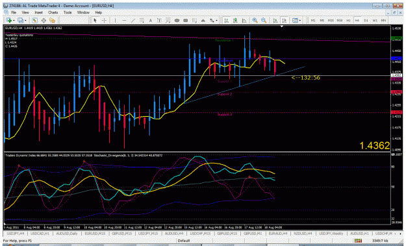Switch to Candlesticks display
The width and height of the screenshot is (406, 246).
tap(235, 20)
